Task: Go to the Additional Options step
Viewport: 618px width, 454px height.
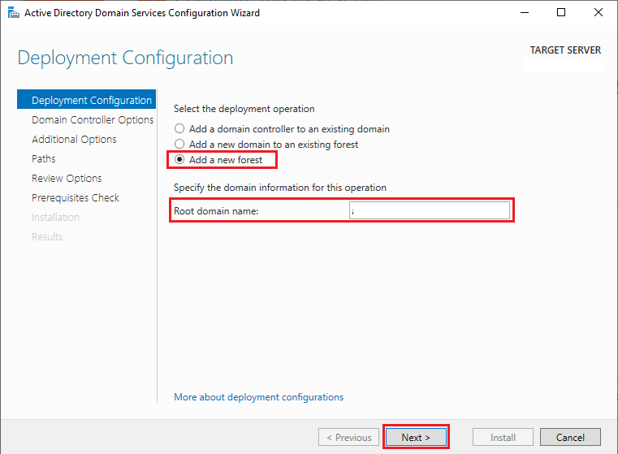Action: point(74,140)
